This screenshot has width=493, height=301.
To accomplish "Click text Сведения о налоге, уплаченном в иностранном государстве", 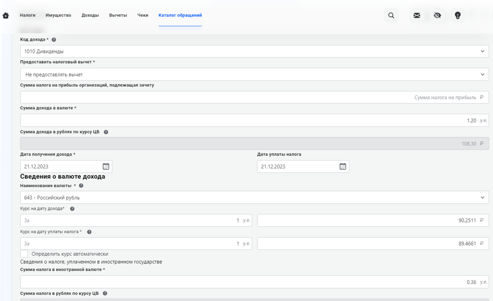I will coord(91,262).
